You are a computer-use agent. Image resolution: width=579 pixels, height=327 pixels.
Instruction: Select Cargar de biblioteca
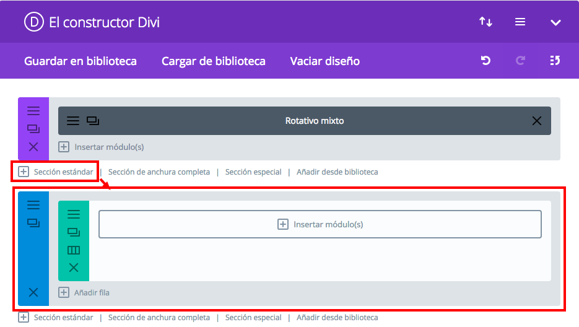click(213, 61)
